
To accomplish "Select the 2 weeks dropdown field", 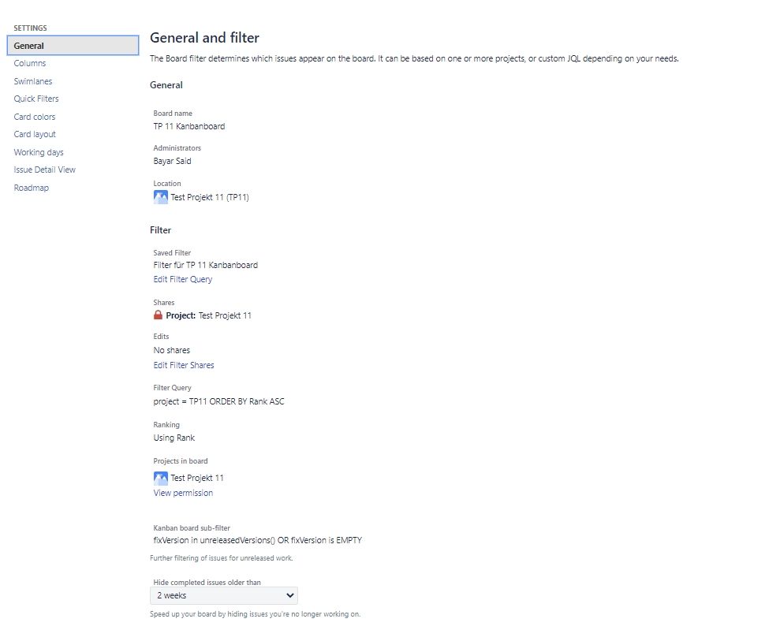I will (224, 595).
